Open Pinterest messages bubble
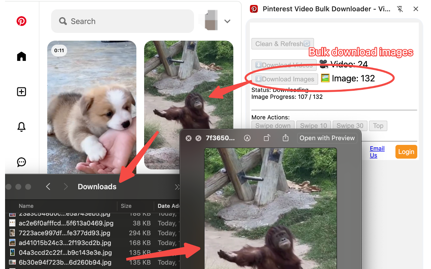This screenshot has width=431, height=269. coord(21,162)
